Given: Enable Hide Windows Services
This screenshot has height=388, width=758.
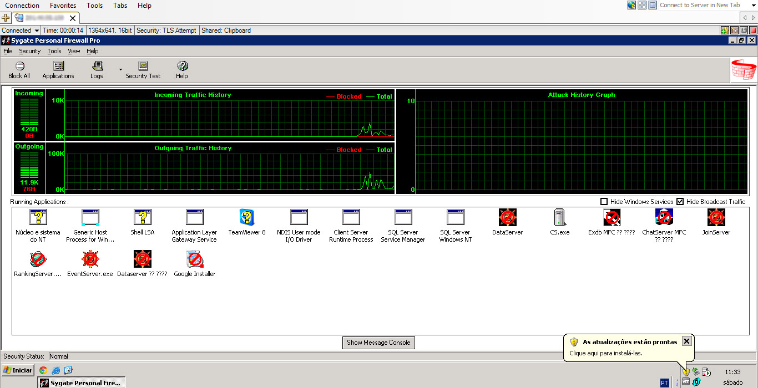Looking at the screenshot, I should pos(603,201).
